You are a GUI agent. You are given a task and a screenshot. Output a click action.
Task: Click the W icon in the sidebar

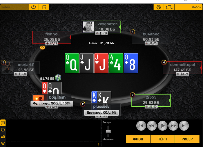tap(3, 144)
